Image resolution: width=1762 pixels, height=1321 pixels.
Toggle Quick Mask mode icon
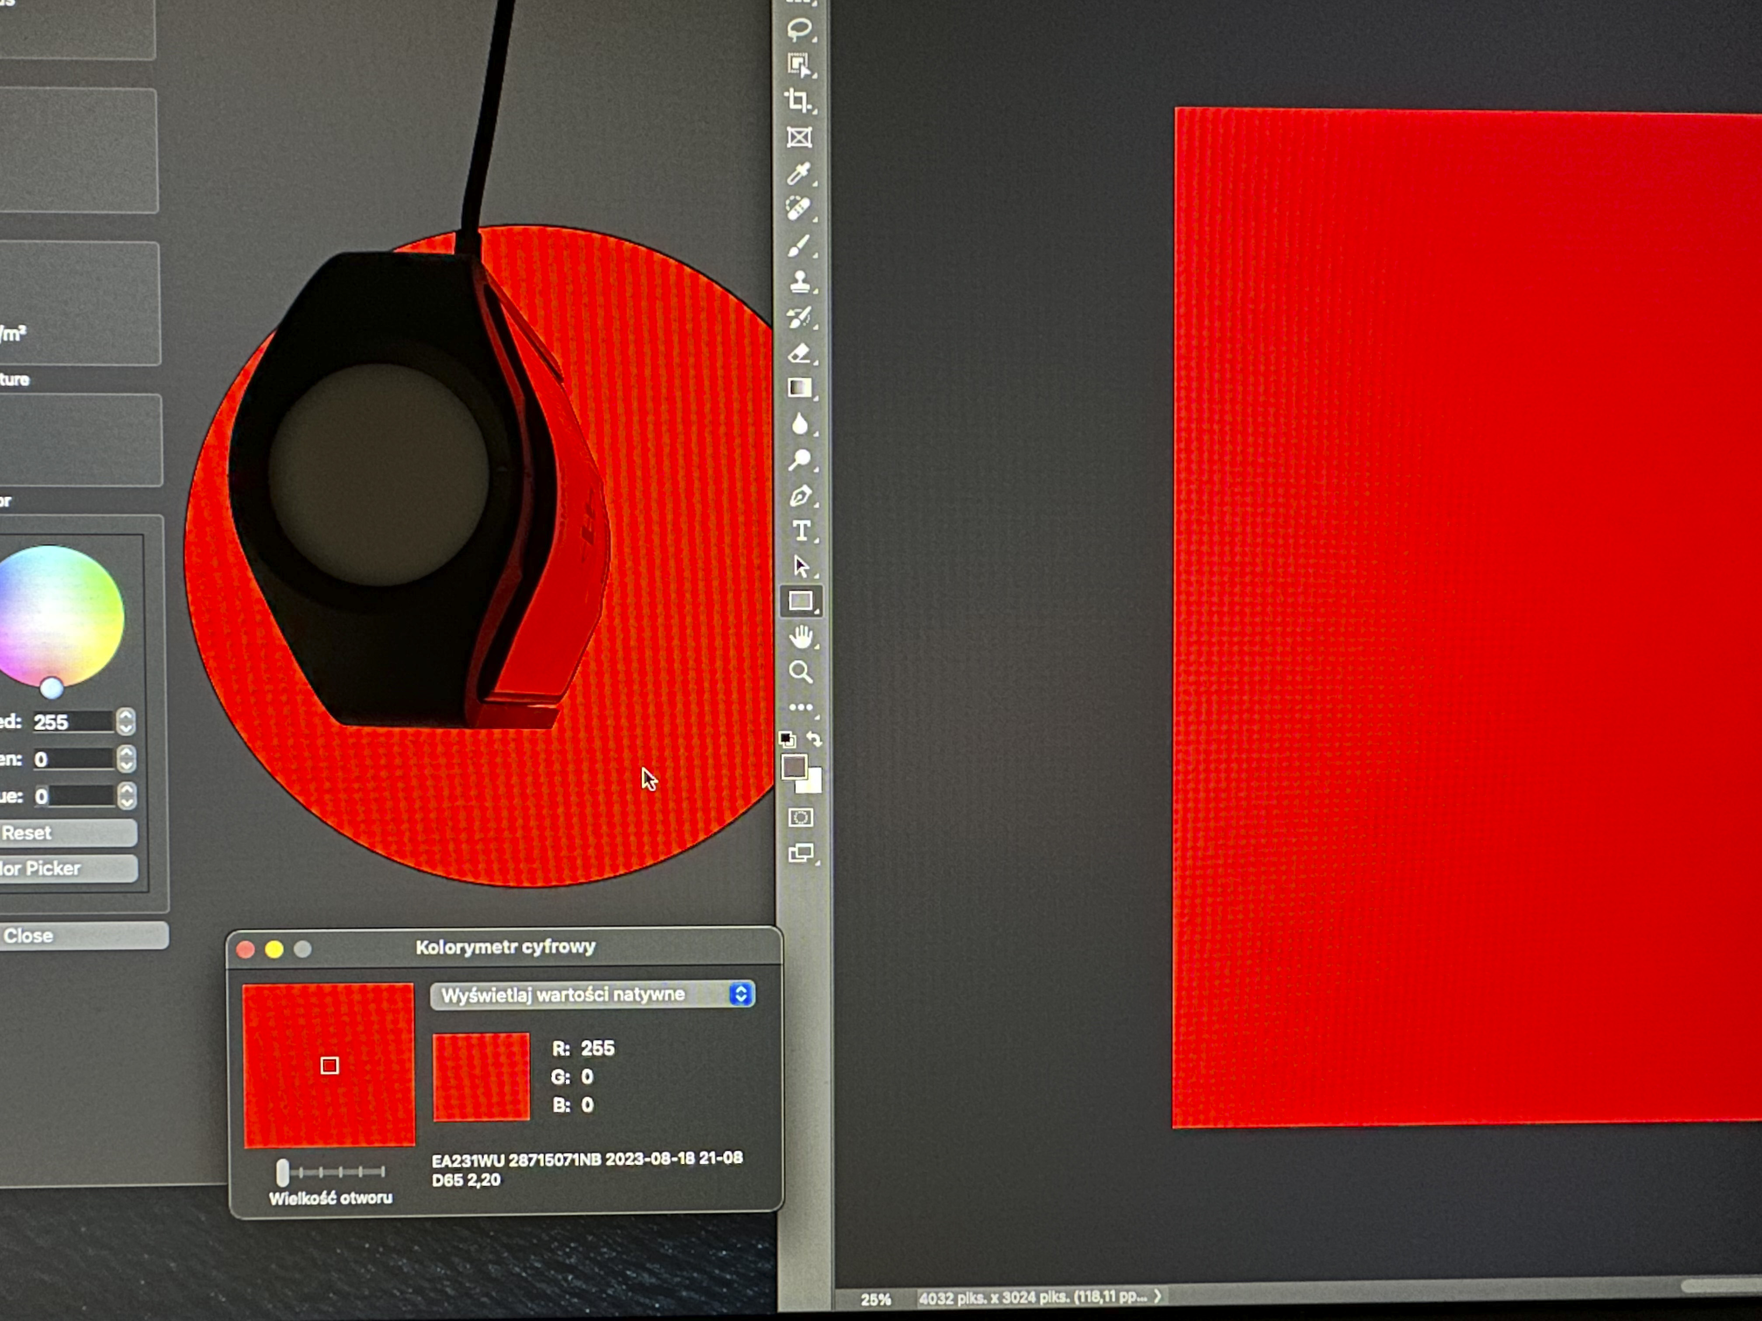click(x=801, y=818)
